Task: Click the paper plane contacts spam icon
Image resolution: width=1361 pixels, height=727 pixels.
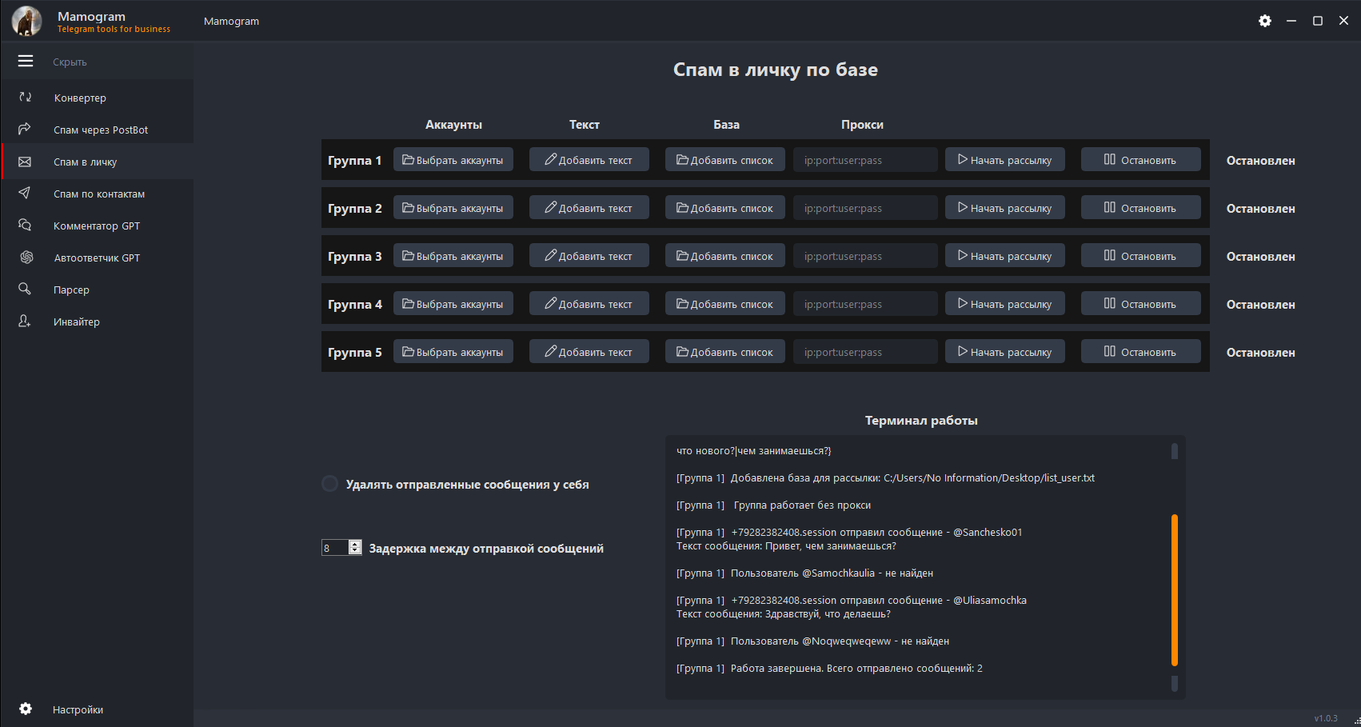Action: coord(25,193)
